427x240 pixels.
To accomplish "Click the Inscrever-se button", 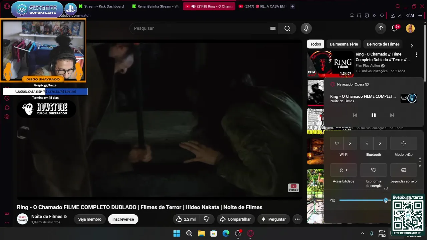I will pyautogui.click(x=123, y=219).
